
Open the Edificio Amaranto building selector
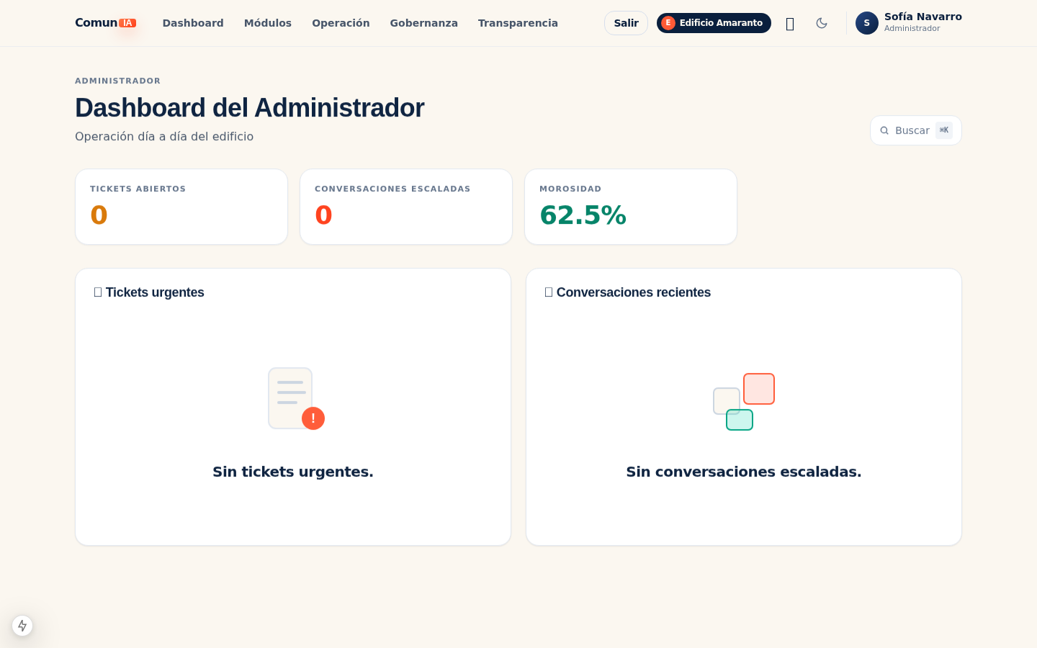click(714, 22)
